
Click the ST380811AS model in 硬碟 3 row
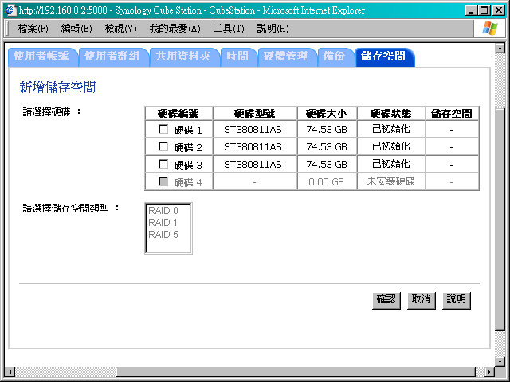pyautogui.click(x=253, y=165)
